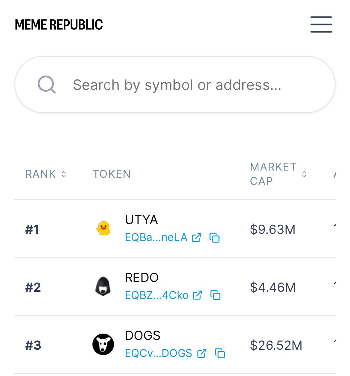Open the EQBa...neLA address link
The width and height of the screenshot is (350, 376).
pyautogui.click(x=156, y=238)
